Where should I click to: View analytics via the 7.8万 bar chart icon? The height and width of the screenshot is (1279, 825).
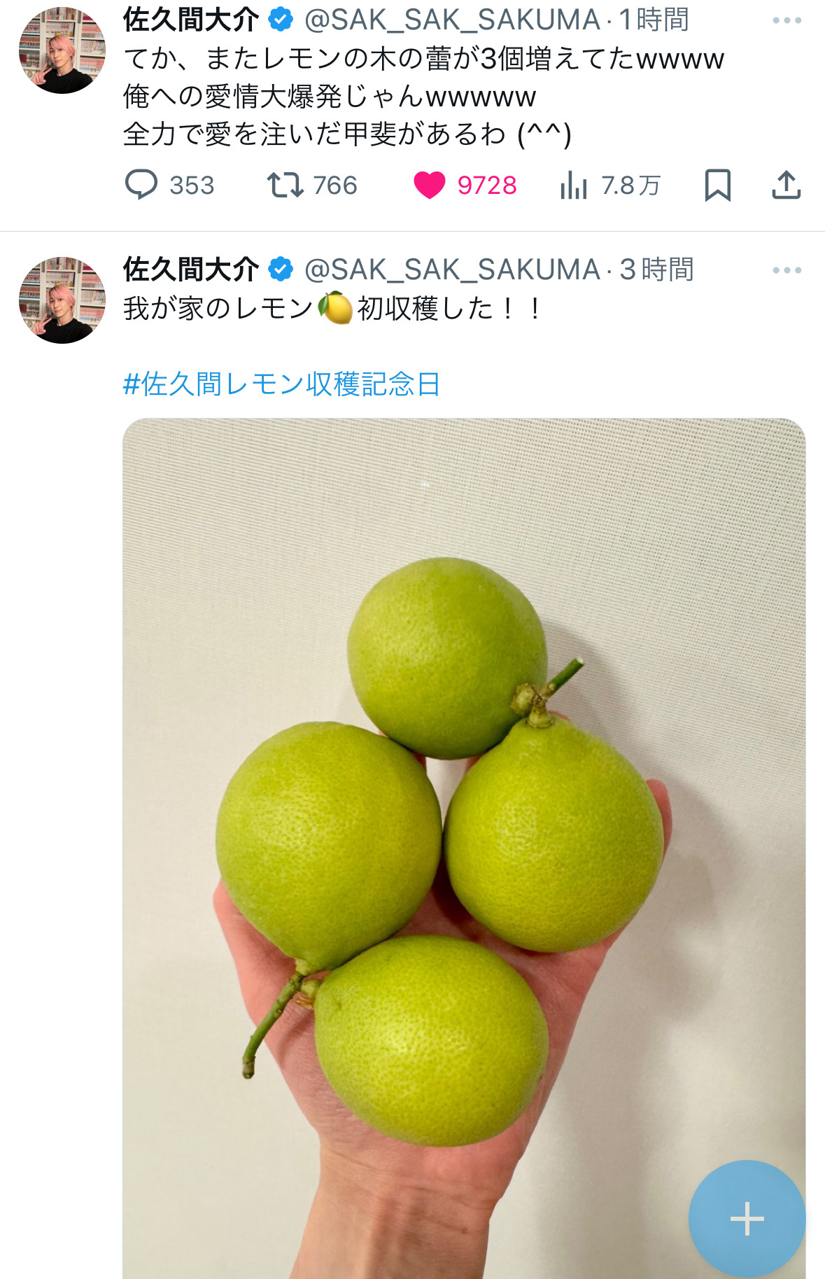pos(573,186)
